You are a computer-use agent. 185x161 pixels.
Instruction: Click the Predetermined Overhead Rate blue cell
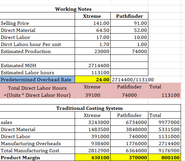pyautogui.click(x=37, y=79)
